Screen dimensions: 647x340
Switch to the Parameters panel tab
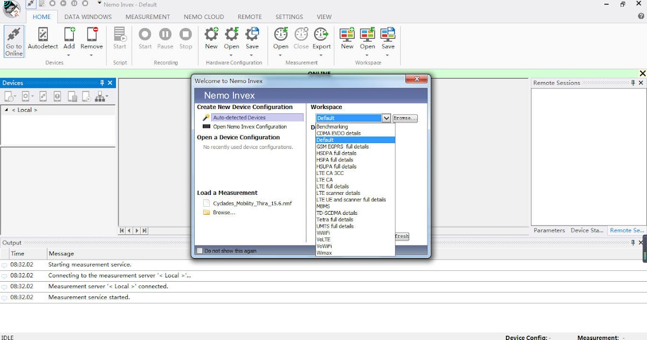(549, 230)
